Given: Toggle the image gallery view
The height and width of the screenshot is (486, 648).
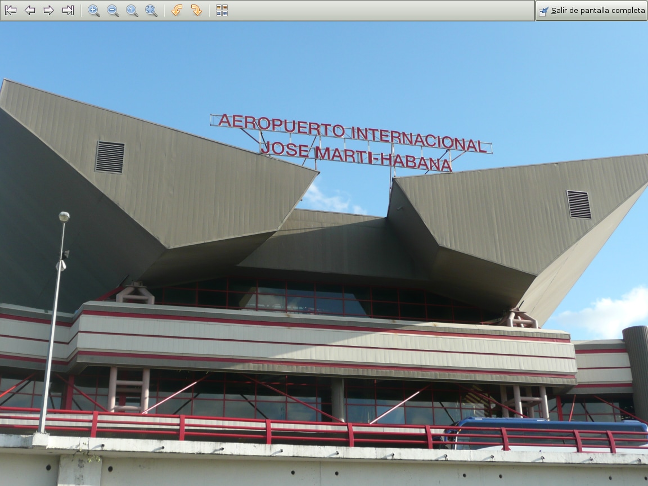Looking at the screenshot, I should [x=222, y=10].
